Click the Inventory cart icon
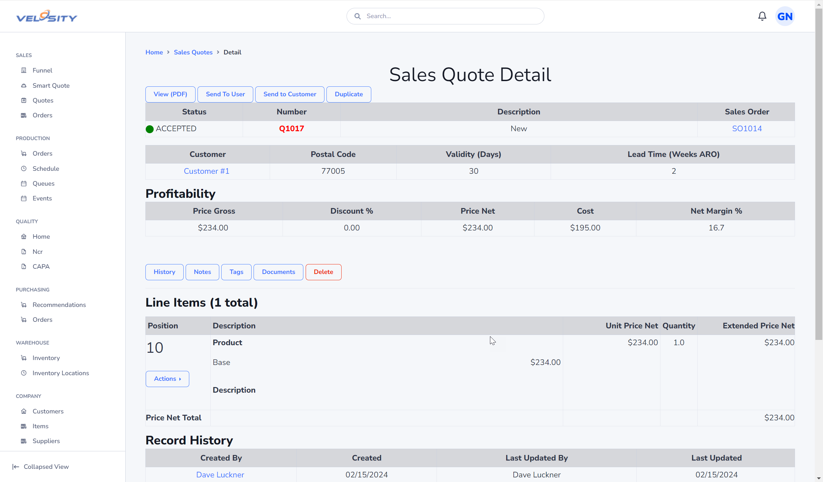 [24, 358]
